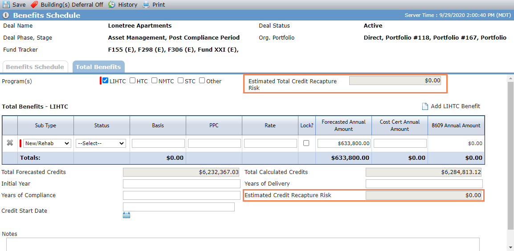The width and height of the screenshot is (514, 251).
Task: Click the info icon beside Benefits Schedule title
Action: point(6,16)
